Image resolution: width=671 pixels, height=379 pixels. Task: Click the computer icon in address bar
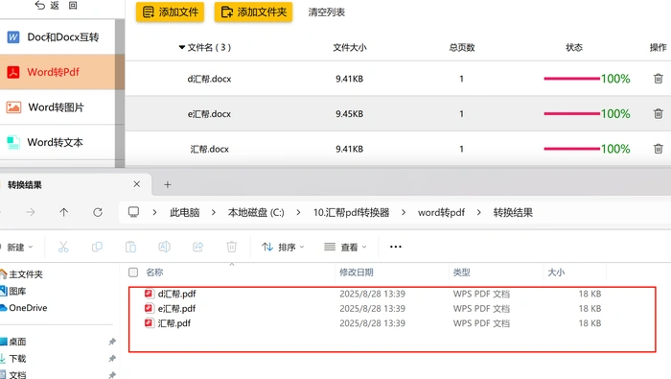coord(133,212)
